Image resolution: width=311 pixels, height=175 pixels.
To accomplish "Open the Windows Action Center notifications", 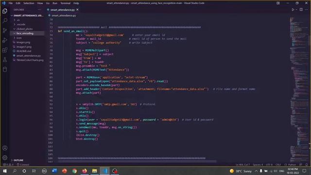I will (305, 171).
